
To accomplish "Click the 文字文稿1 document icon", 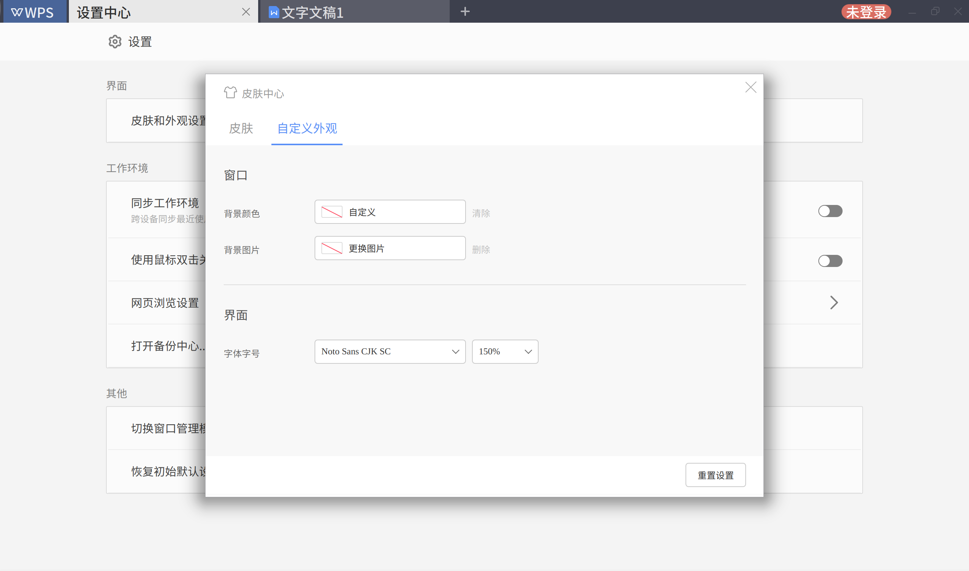I will pos(273,12).
